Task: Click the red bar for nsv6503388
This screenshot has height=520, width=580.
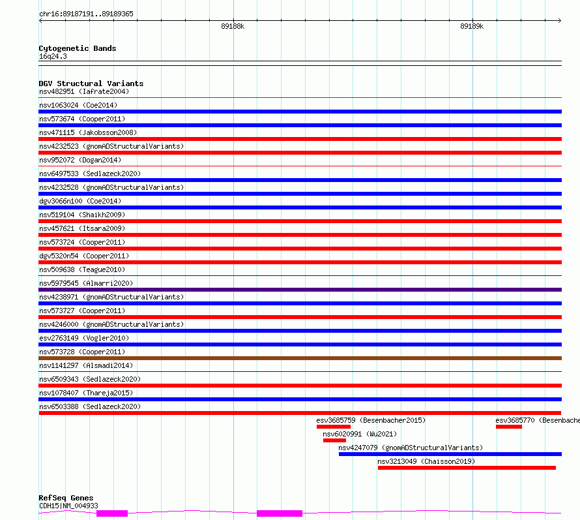Action: click(300, 413)
